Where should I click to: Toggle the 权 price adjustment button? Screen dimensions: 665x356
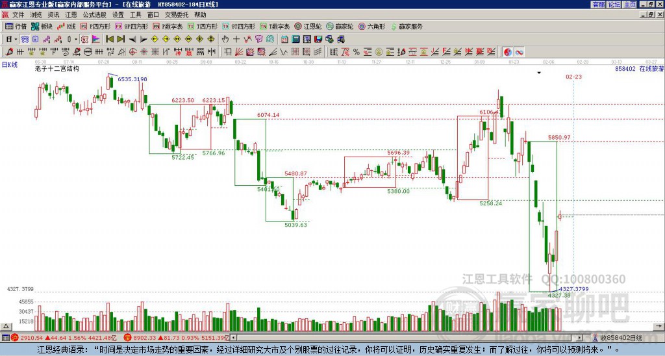tap(85, 40)
